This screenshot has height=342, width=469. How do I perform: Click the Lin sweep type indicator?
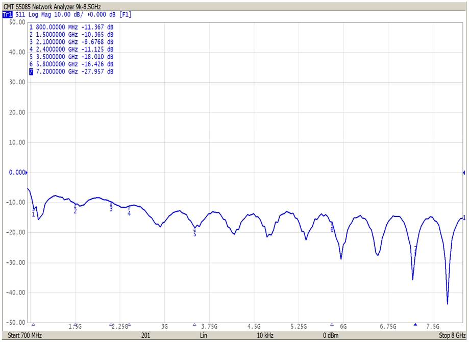pyautogui.click(x=204, y=335)
